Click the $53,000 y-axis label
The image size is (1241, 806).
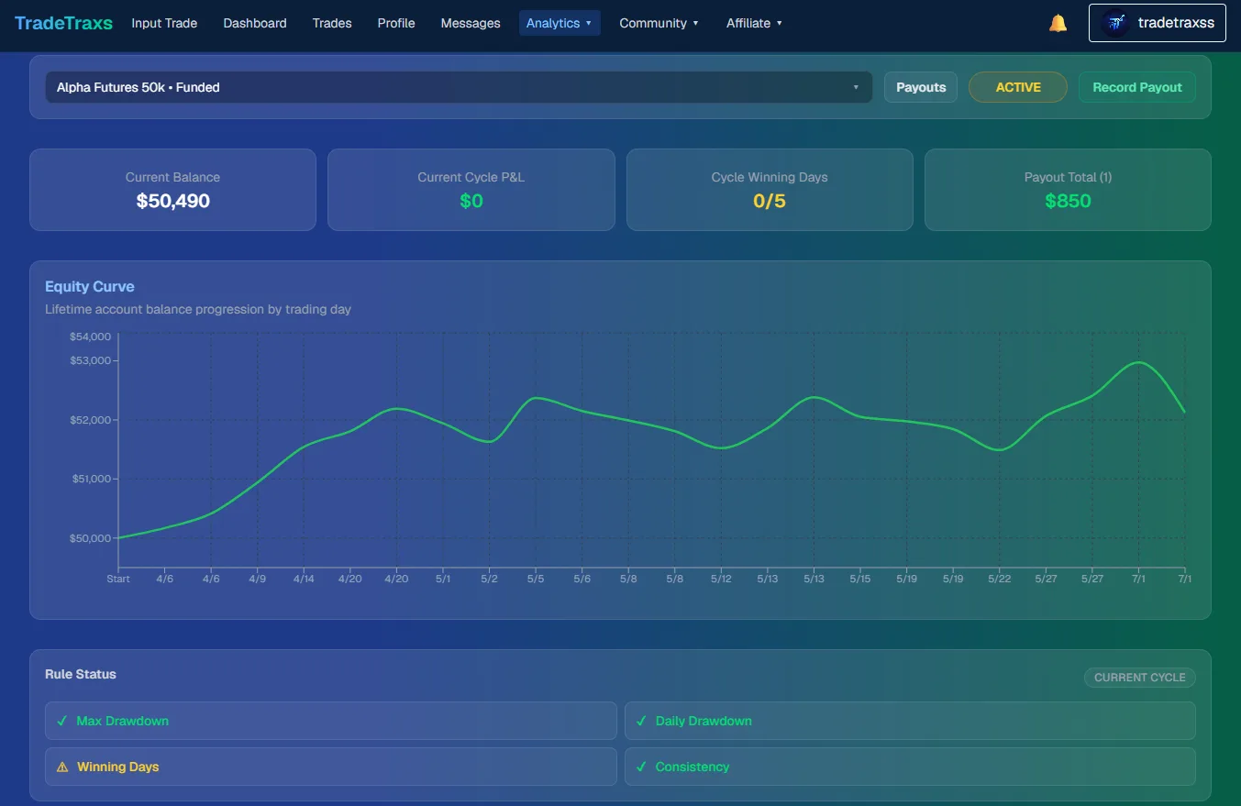tap(90, 360)
